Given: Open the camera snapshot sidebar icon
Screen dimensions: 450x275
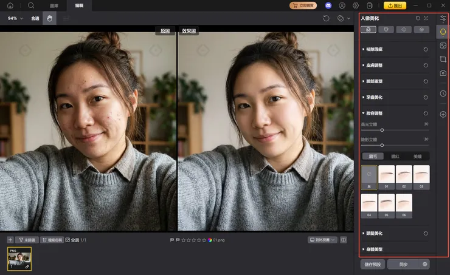Looking at the screenshot, I should click(x=443, y=73).
